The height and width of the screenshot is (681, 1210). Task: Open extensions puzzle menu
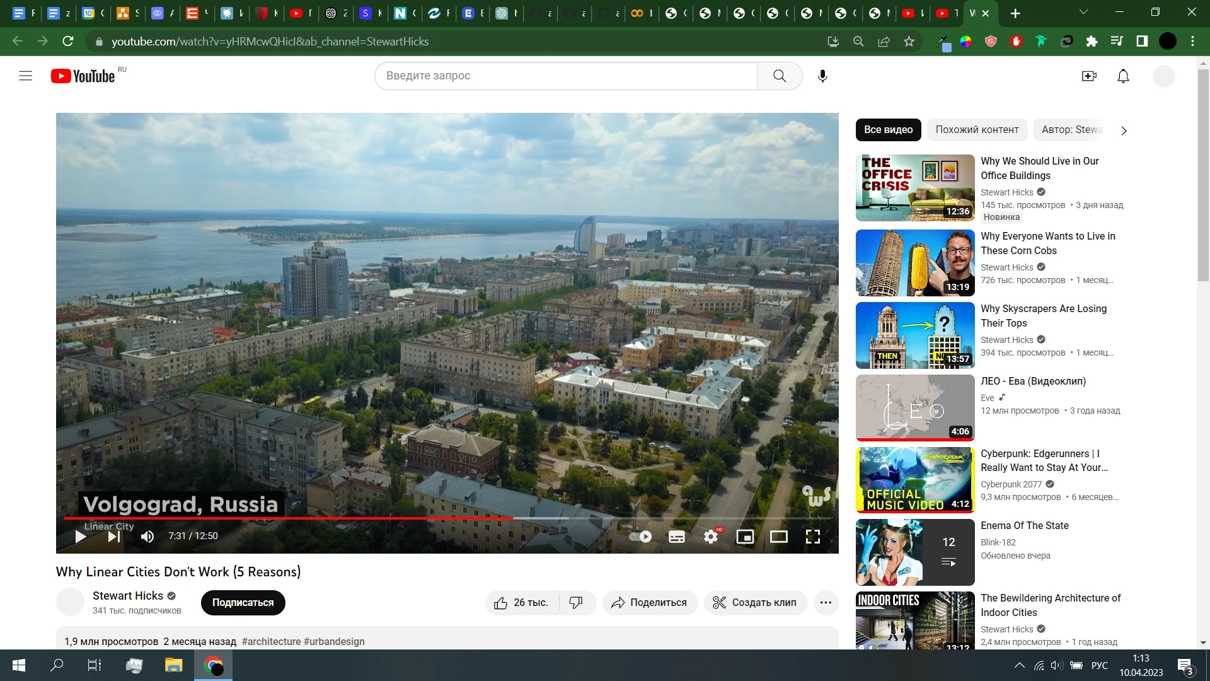pyautogui.click(x=1092, y=42)
